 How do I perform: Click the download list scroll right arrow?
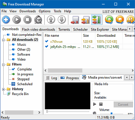133,70
